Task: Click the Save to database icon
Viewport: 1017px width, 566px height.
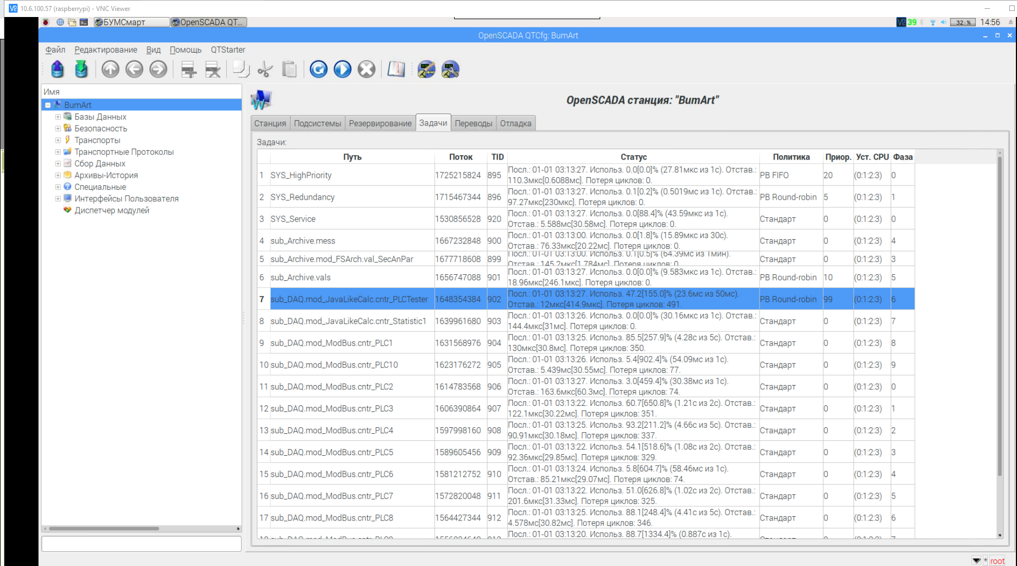Action: pyautogui.click(x=81, y=70)
